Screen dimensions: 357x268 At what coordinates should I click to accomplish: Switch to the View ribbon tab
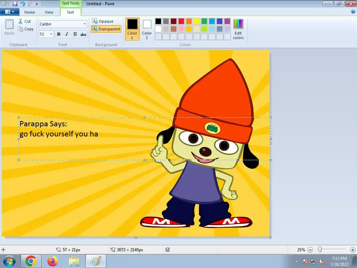click(x=49, y=12)
